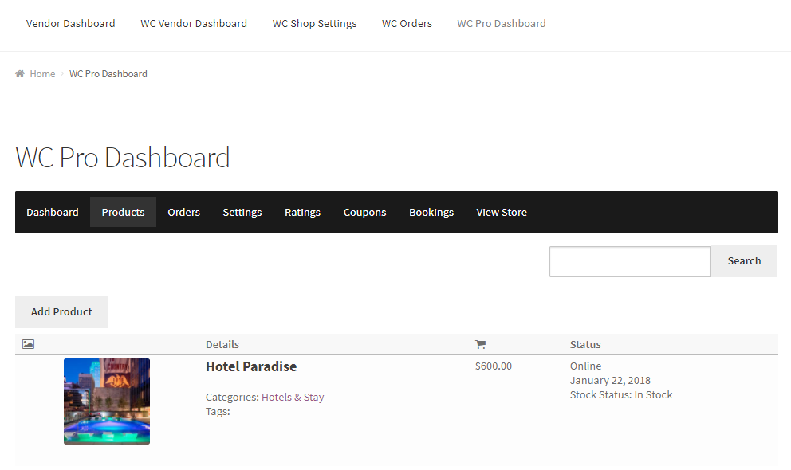Click the Hotel Paradise product thumbnail
Viewport: 791px width, 470px height.
pos(106,401)
